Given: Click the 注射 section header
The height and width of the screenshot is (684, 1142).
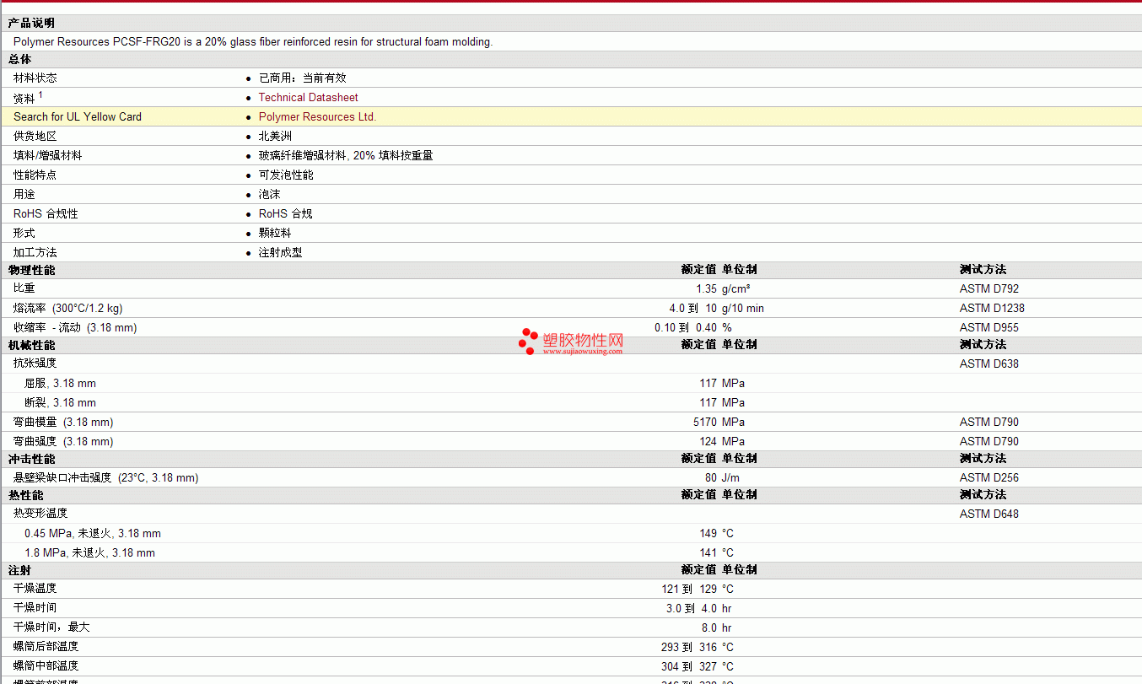Looking at the screenshot, I should 19,570.
